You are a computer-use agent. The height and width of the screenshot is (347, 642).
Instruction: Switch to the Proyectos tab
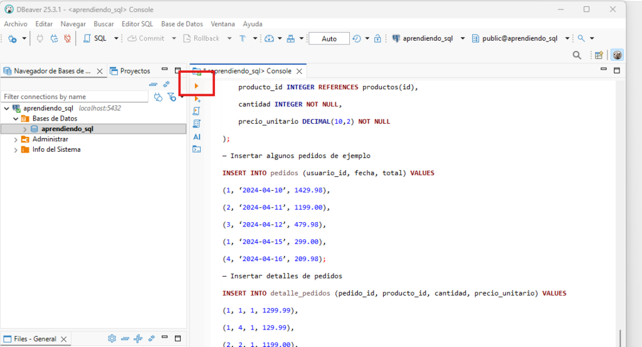tap(130, 71)
